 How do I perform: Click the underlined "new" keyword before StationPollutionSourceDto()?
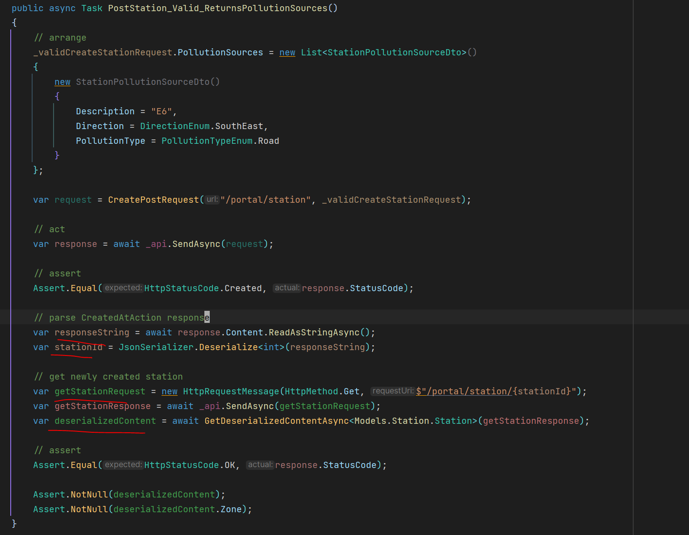[62, 82]
